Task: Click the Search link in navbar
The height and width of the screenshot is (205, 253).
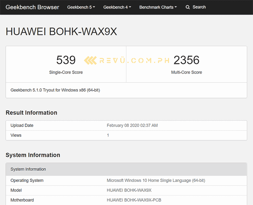Action: [x=199, y=7]
